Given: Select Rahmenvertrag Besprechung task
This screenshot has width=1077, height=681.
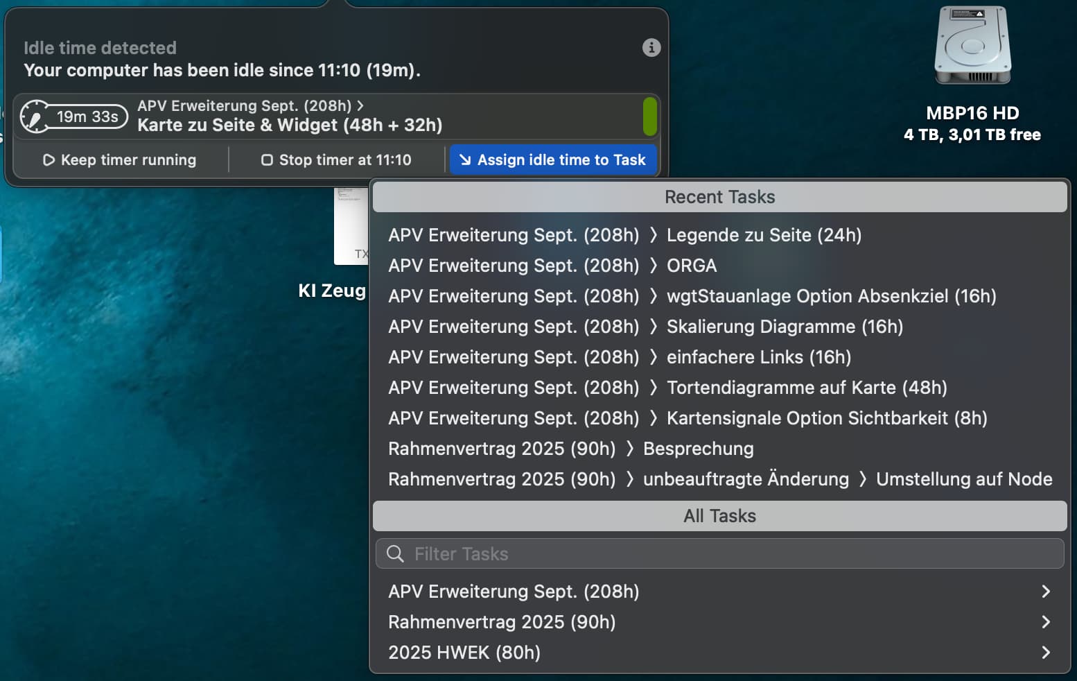Looking at the screenshot, I should click(x=697, y=449).
